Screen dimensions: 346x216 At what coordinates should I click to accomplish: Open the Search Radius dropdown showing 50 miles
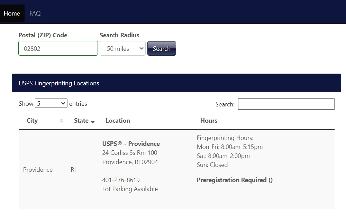[123, 48]
